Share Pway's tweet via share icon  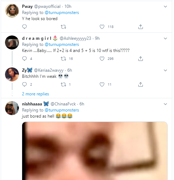(x=140, y=27)
